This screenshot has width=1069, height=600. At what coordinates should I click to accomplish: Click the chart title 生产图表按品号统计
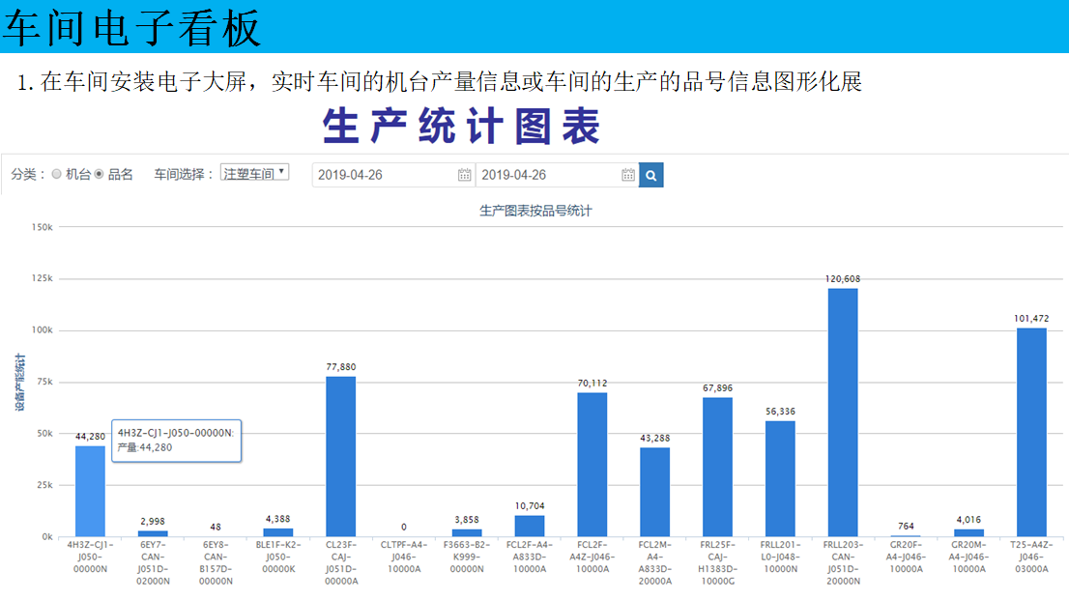[x=535, y=211]
